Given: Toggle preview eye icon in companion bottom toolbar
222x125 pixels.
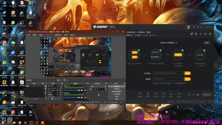Looking at the screenshot, I should [x=193, y=94].
